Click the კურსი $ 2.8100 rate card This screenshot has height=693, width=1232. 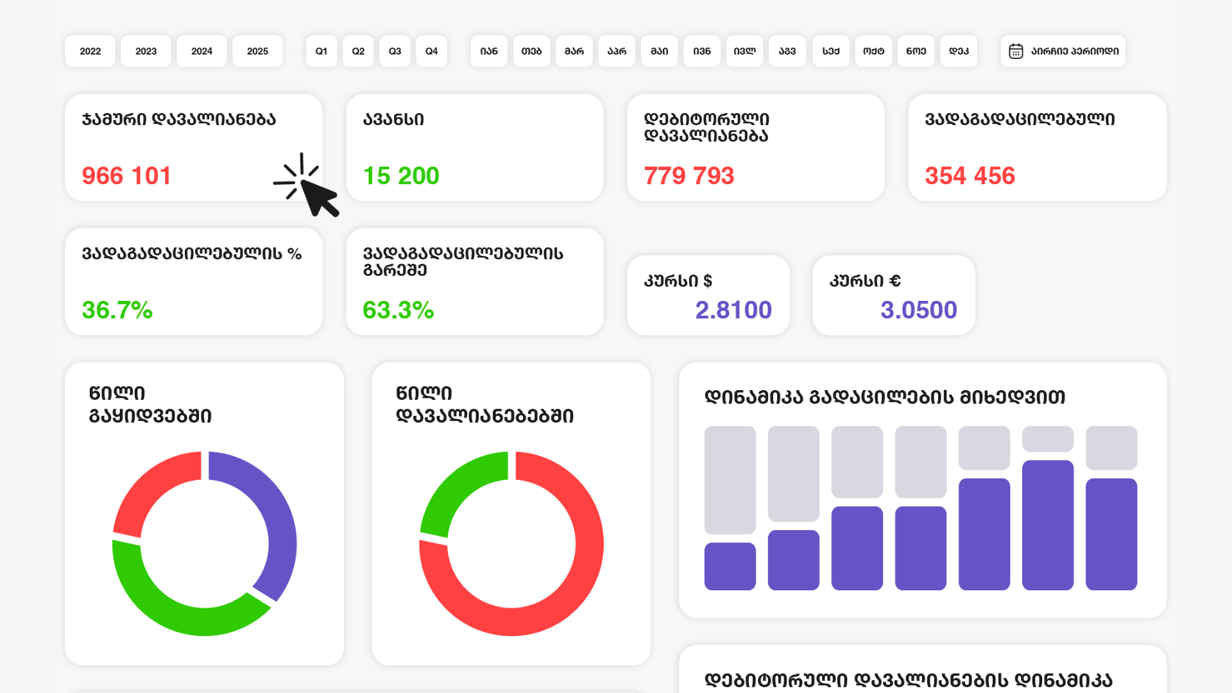(x=708, y=295)
